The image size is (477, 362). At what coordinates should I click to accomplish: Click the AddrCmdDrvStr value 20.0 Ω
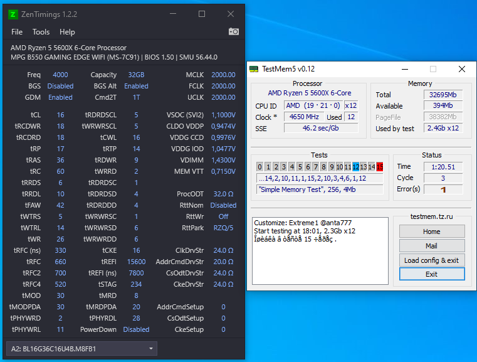click(x=223, y=262)
